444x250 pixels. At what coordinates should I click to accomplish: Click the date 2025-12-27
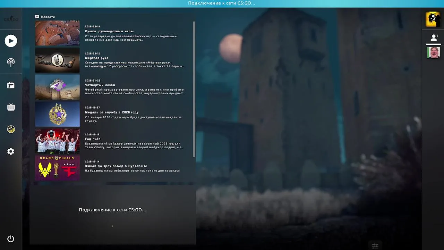pyautogui.click(x=92, y=108)
